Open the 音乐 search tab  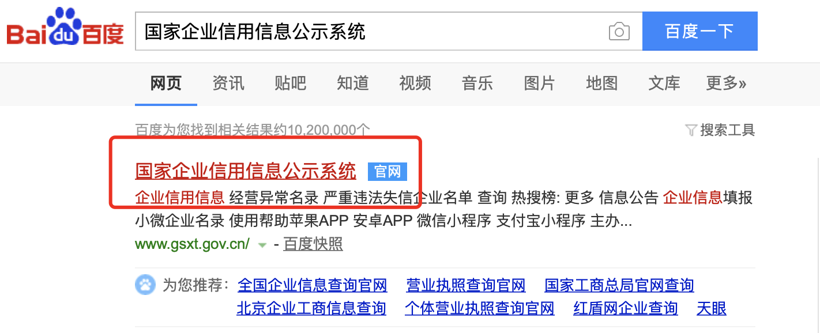coord(477,84)
